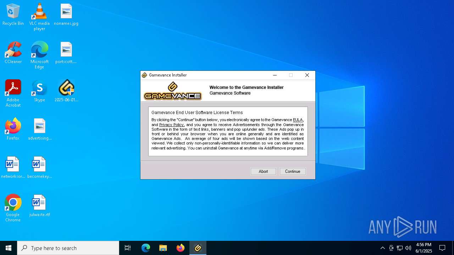Open network status tray icon
This screenshot has width=454, height=255.
[400, 248]
